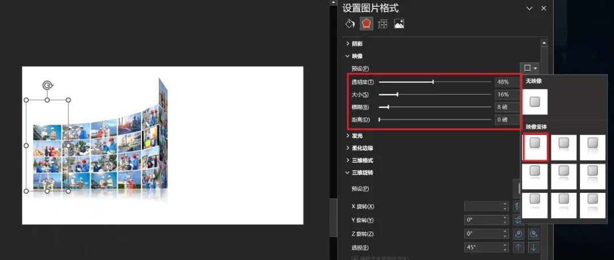614x260 pixels.
Task: Click the perspective narrow up-arrow icon
Action: point(518,247)
